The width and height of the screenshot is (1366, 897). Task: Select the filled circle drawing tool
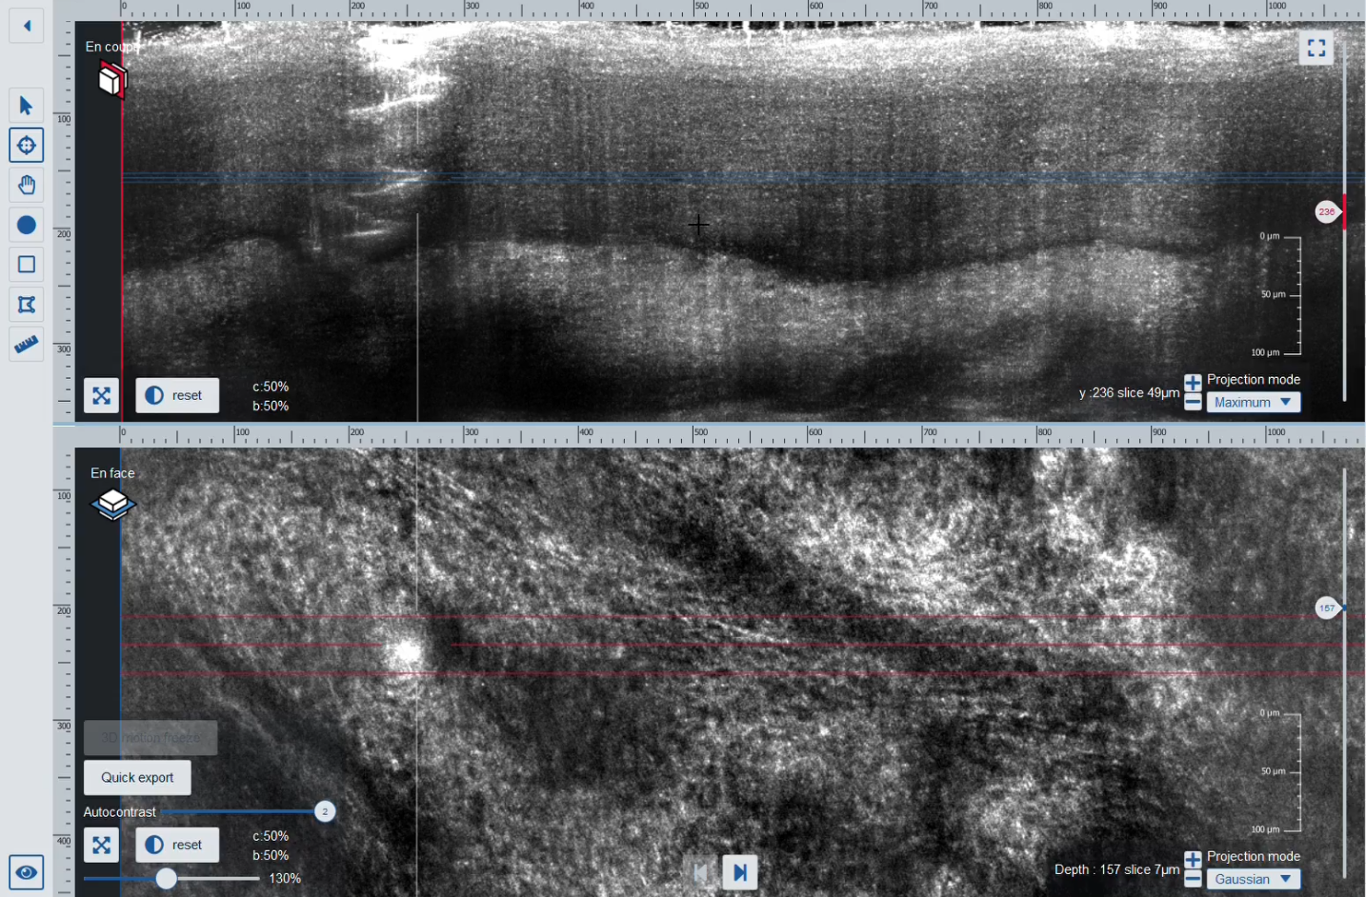coord(27,225)
